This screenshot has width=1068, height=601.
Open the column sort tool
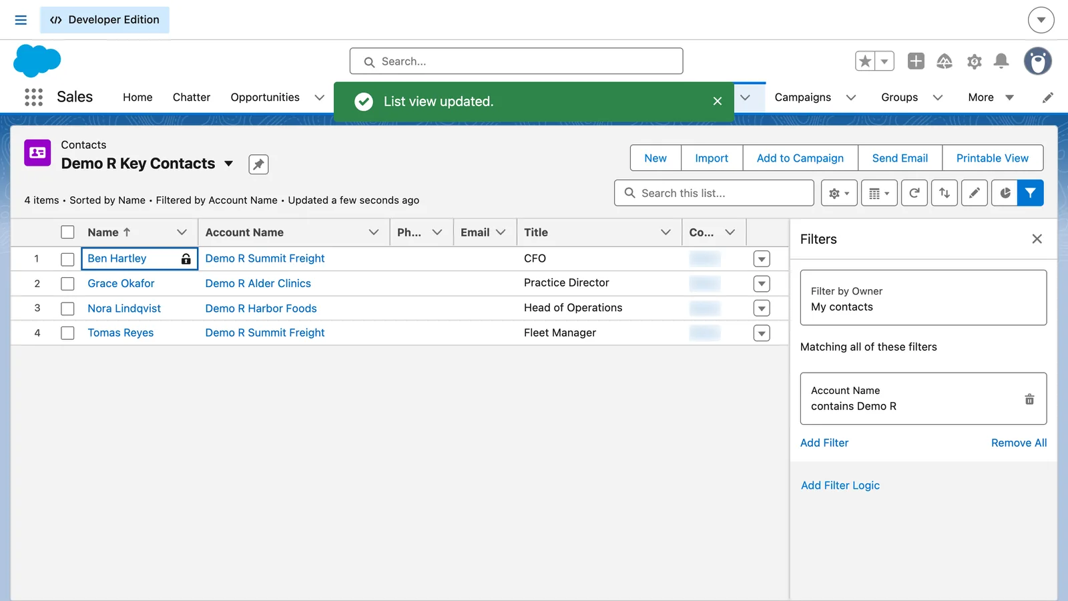click(x=945, y=193)
